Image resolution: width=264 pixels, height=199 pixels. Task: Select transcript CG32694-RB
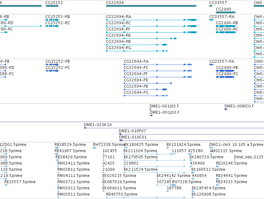[119, 42]
